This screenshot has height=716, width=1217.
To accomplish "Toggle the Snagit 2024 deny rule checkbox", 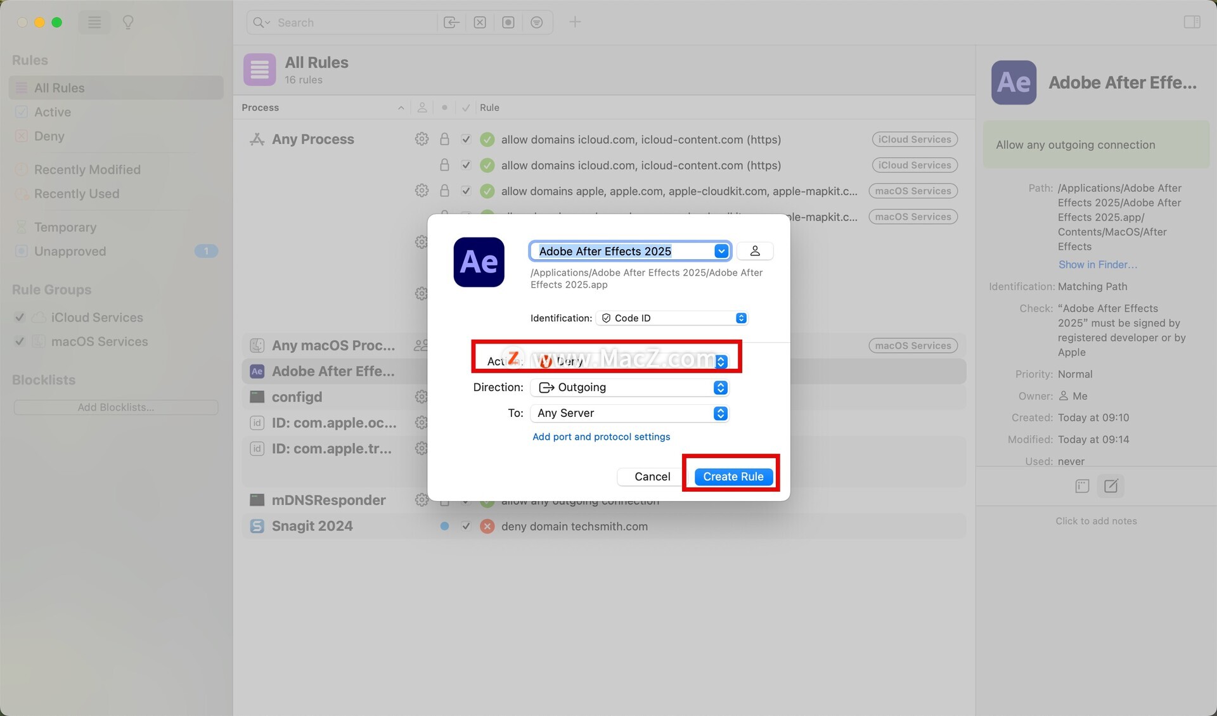I will point(466,526).
